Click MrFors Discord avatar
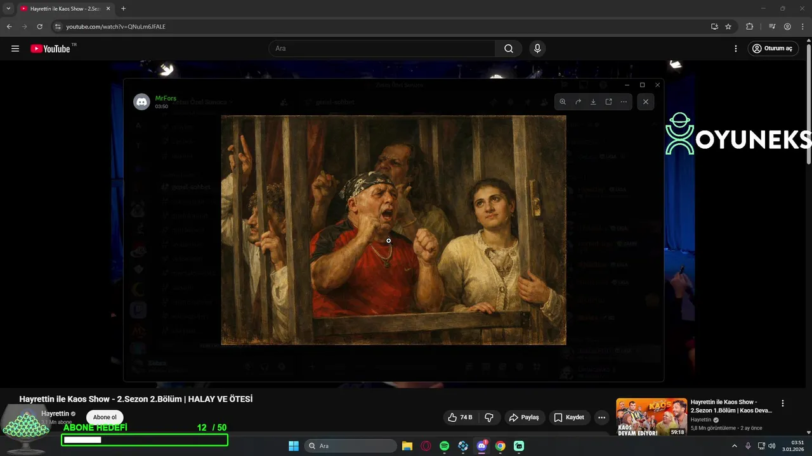812x456 pixels. 141,102
